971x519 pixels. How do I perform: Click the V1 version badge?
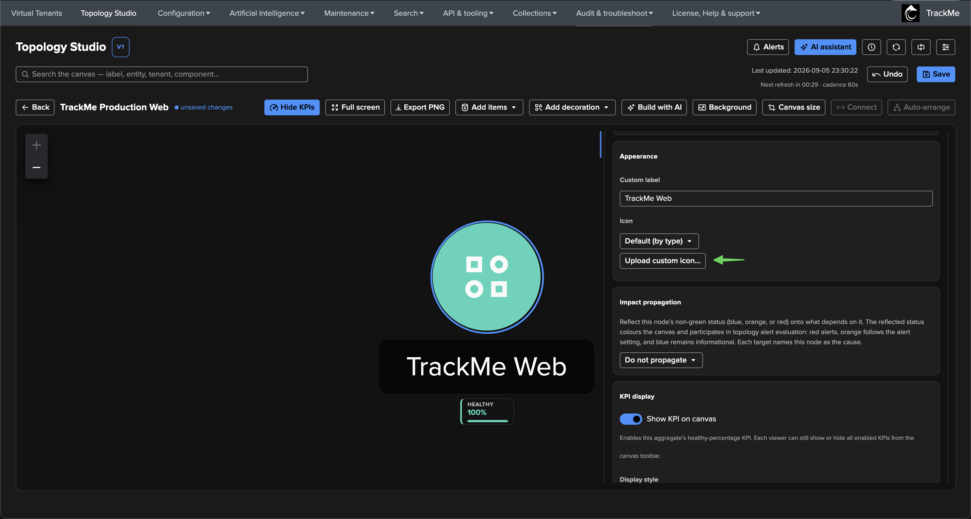121,47
